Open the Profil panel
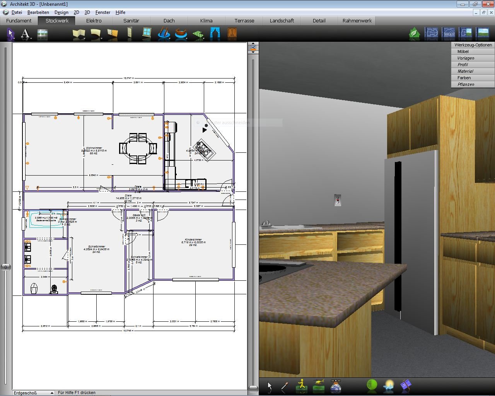 point(473,65)
